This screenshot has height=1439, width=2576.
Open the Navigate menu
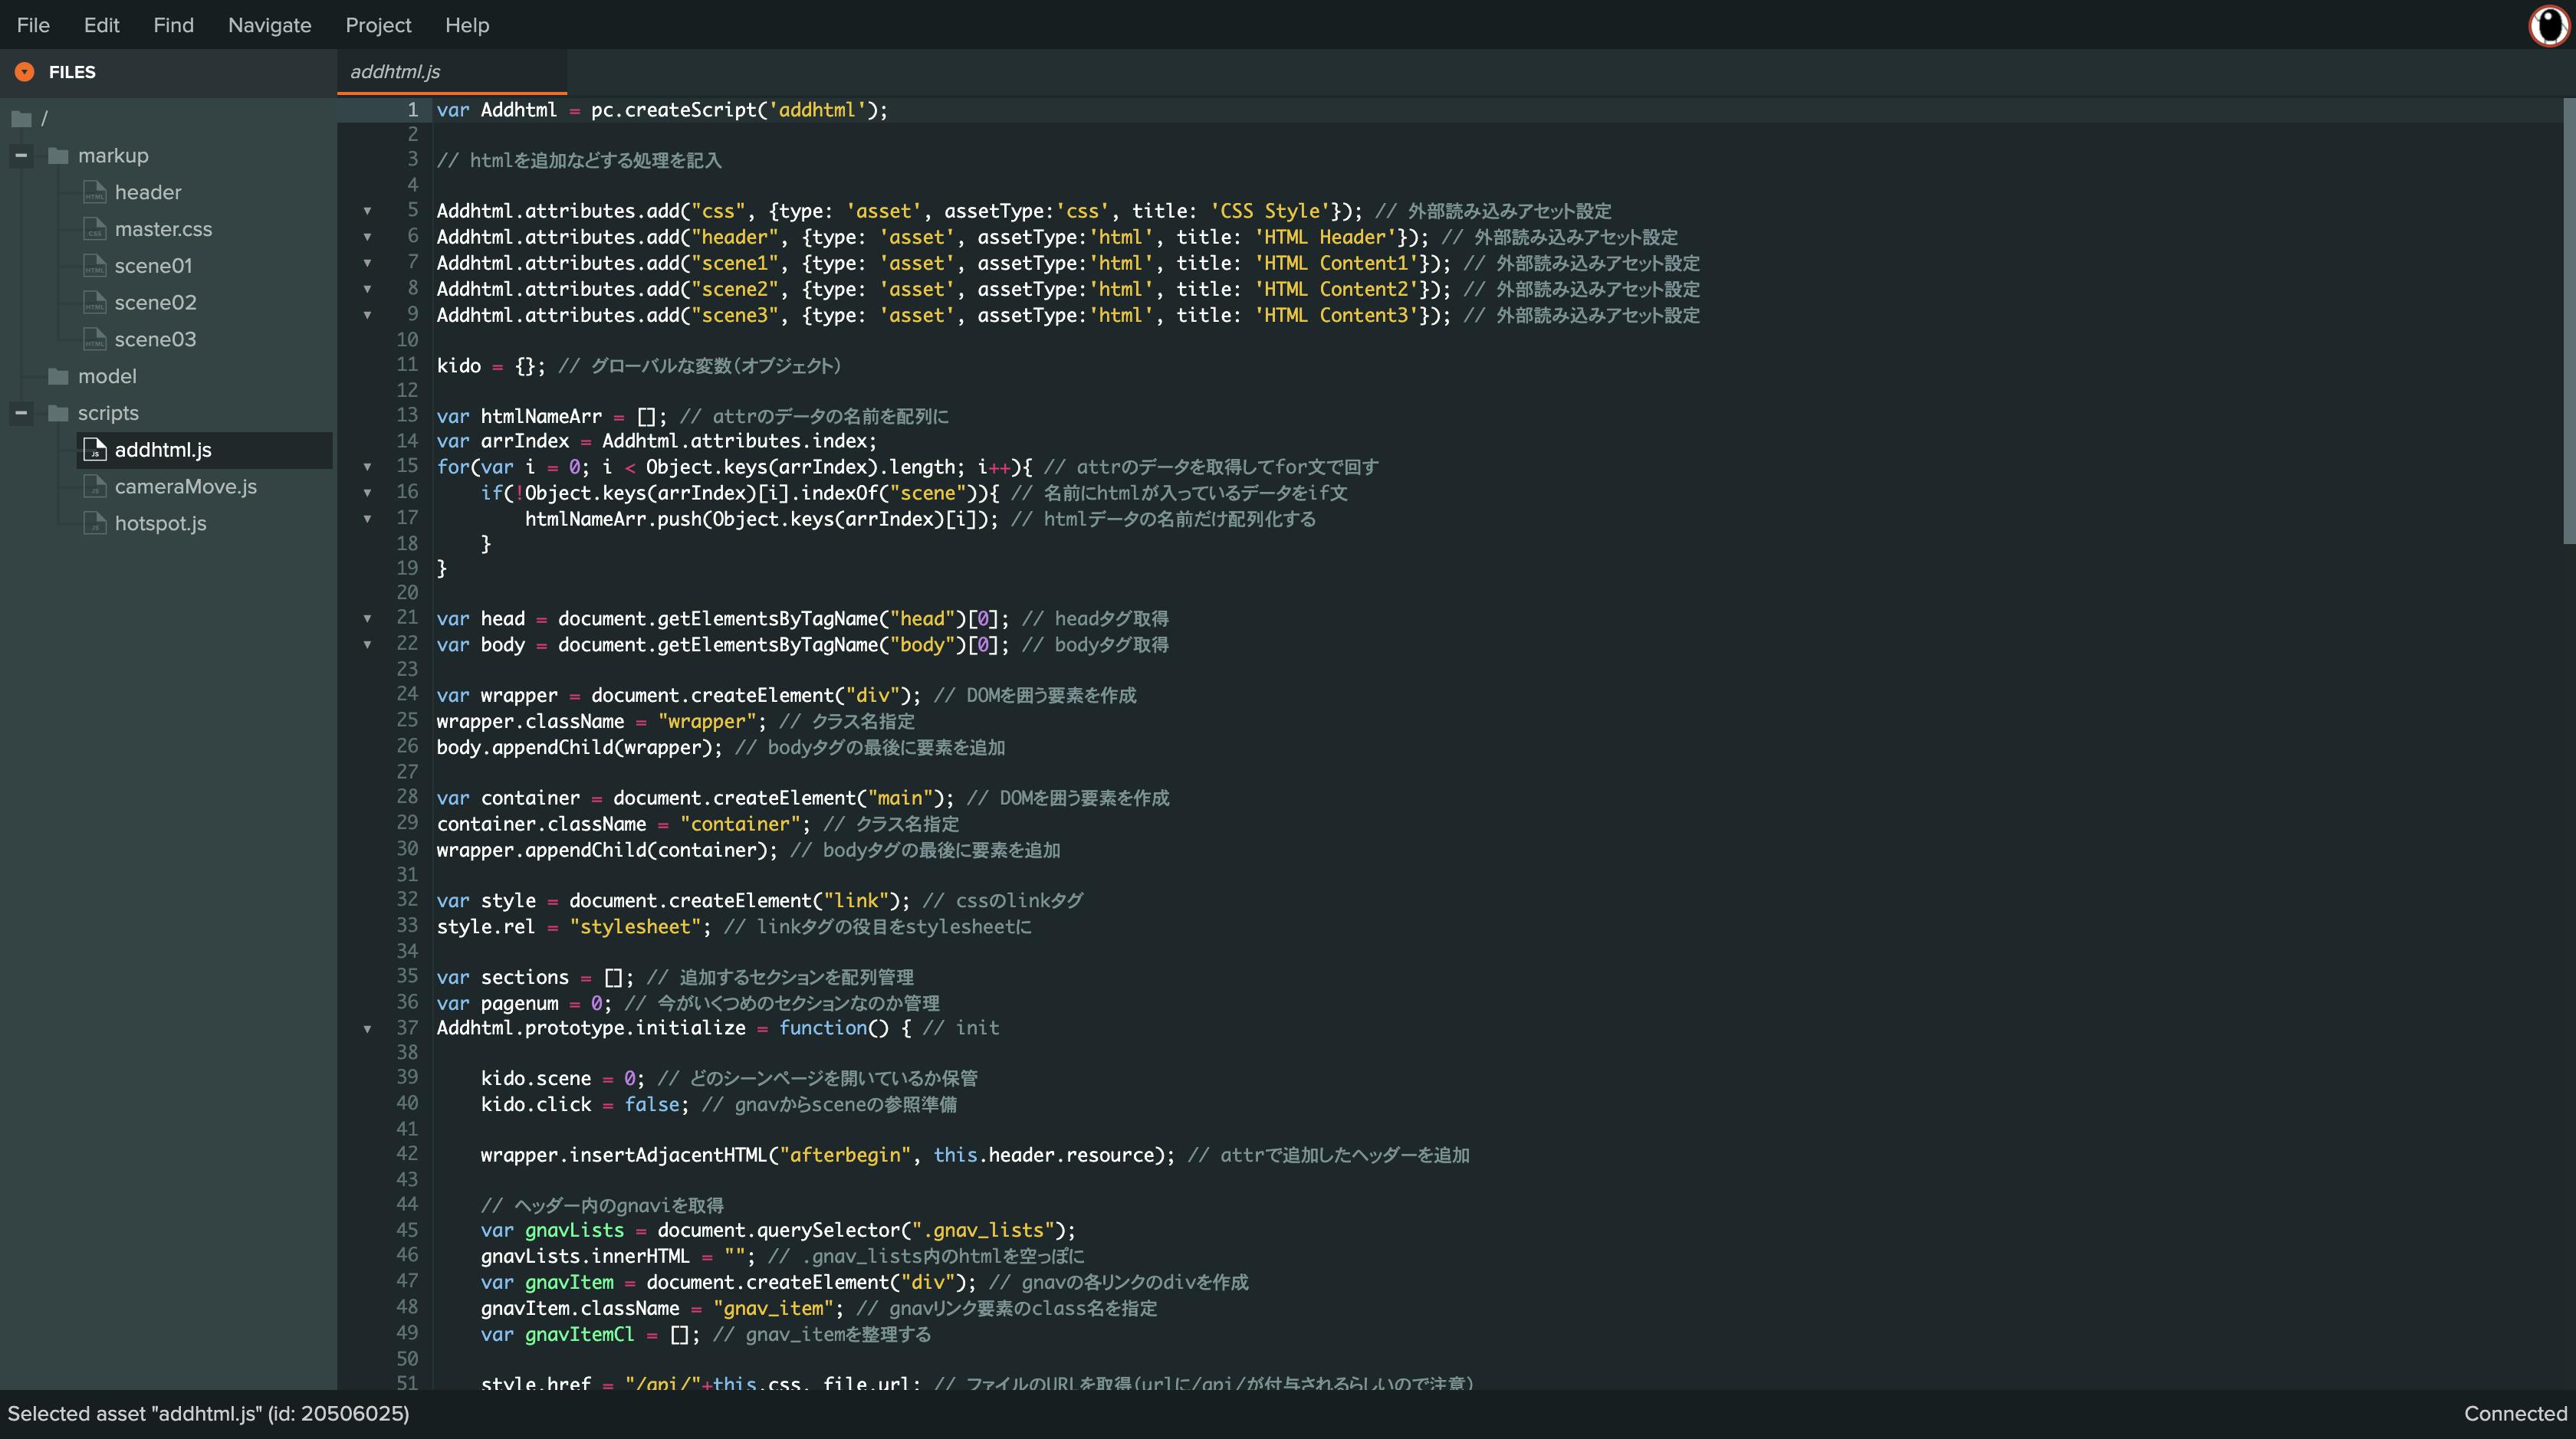point(269,25)
